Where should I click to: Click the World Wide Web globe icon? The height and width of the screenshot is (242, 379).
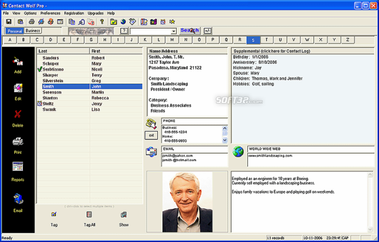[238, 151]
